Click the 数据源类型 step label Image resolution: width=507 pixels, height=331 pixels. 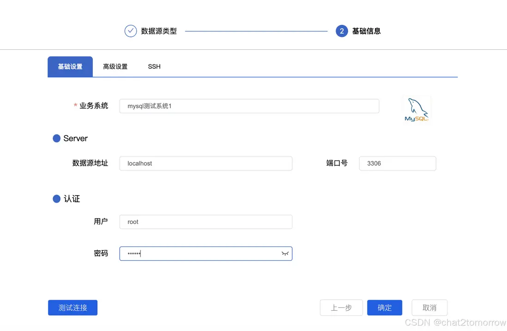coord(159,31)
